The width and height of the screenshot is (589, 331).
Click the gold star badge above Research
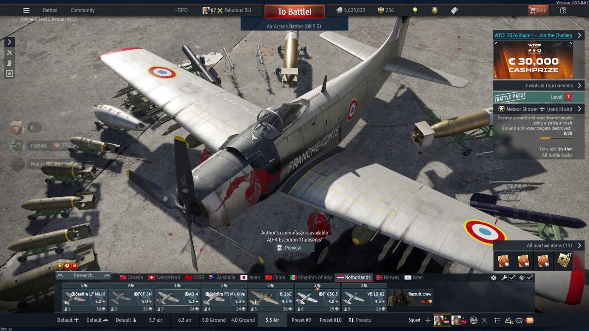pyautogui.click(x=60, y=266)
